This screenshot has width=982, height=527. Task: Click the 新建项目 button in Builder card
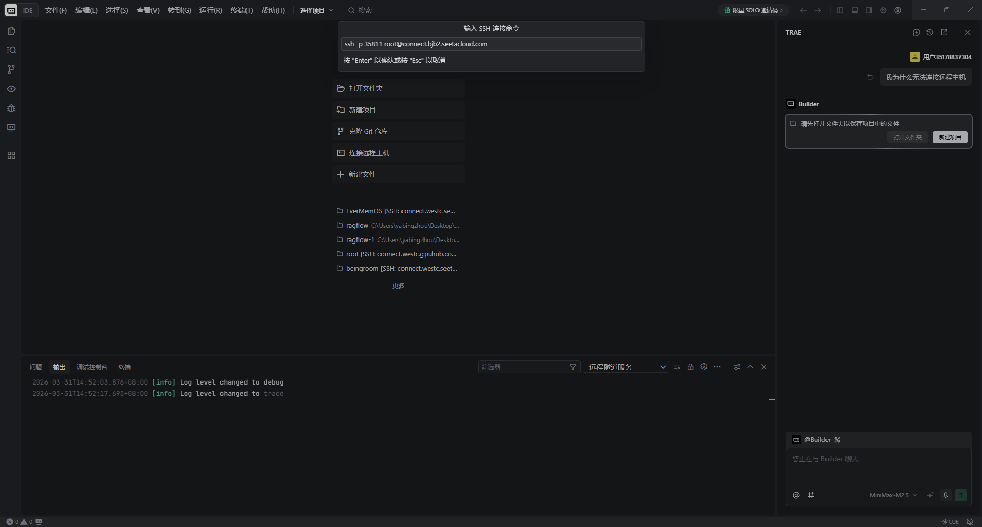click(950, 137)
